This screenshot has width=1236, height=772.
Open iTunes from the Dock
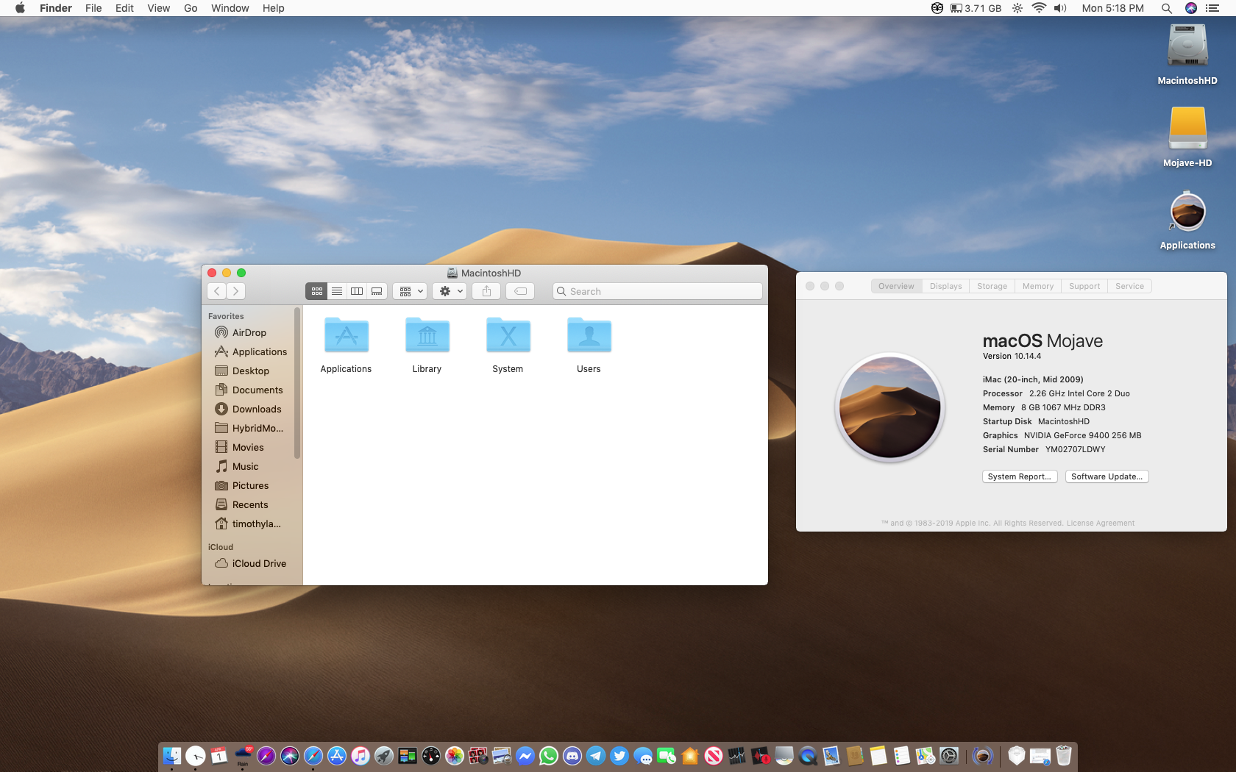pyautogui.click(x=360, y=756)
